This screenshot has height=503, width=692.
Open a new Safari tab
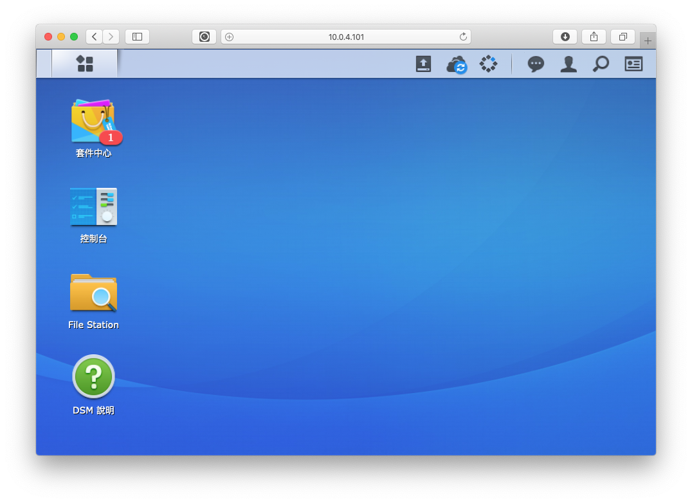click(648, 41)
